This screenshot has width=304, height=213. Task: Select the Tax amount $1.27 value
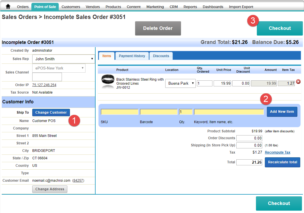(x=257, y=152)
